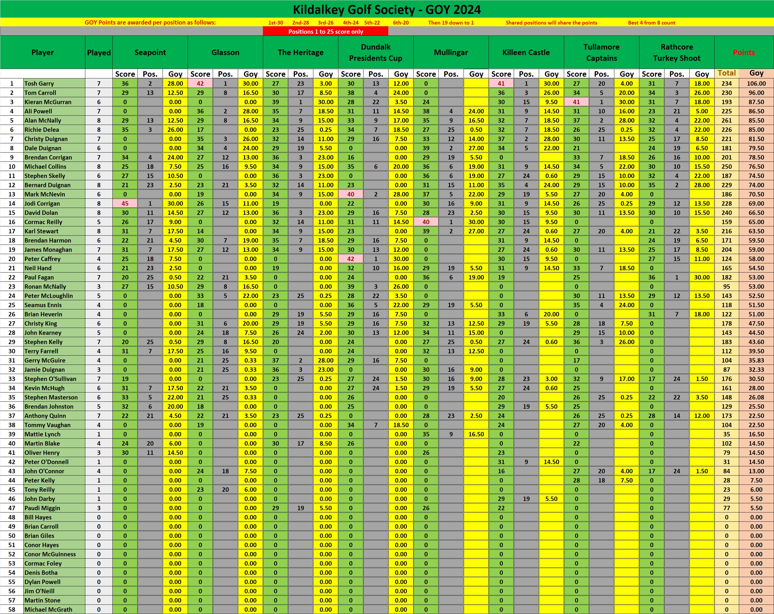The image size is (774, 614).
Task: Click Tosh Garry's Goy total 106.00
Action: (756, 83)
